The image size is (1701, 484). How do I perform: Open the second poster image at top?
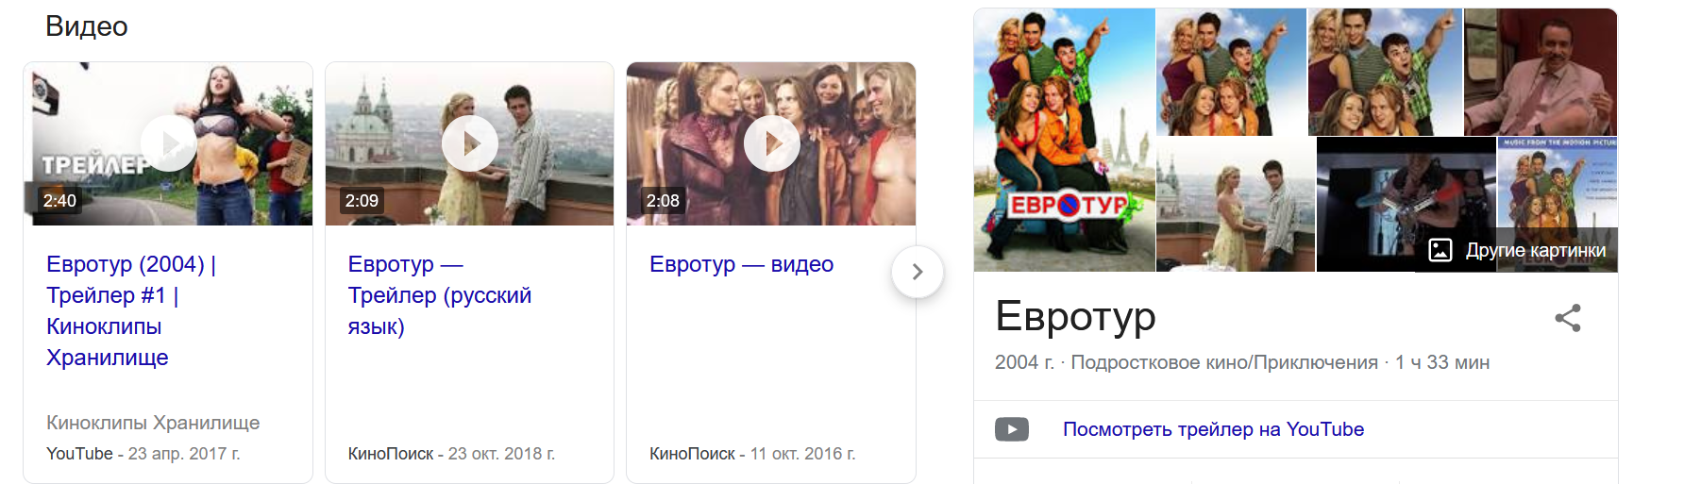tap(1231, 72)
